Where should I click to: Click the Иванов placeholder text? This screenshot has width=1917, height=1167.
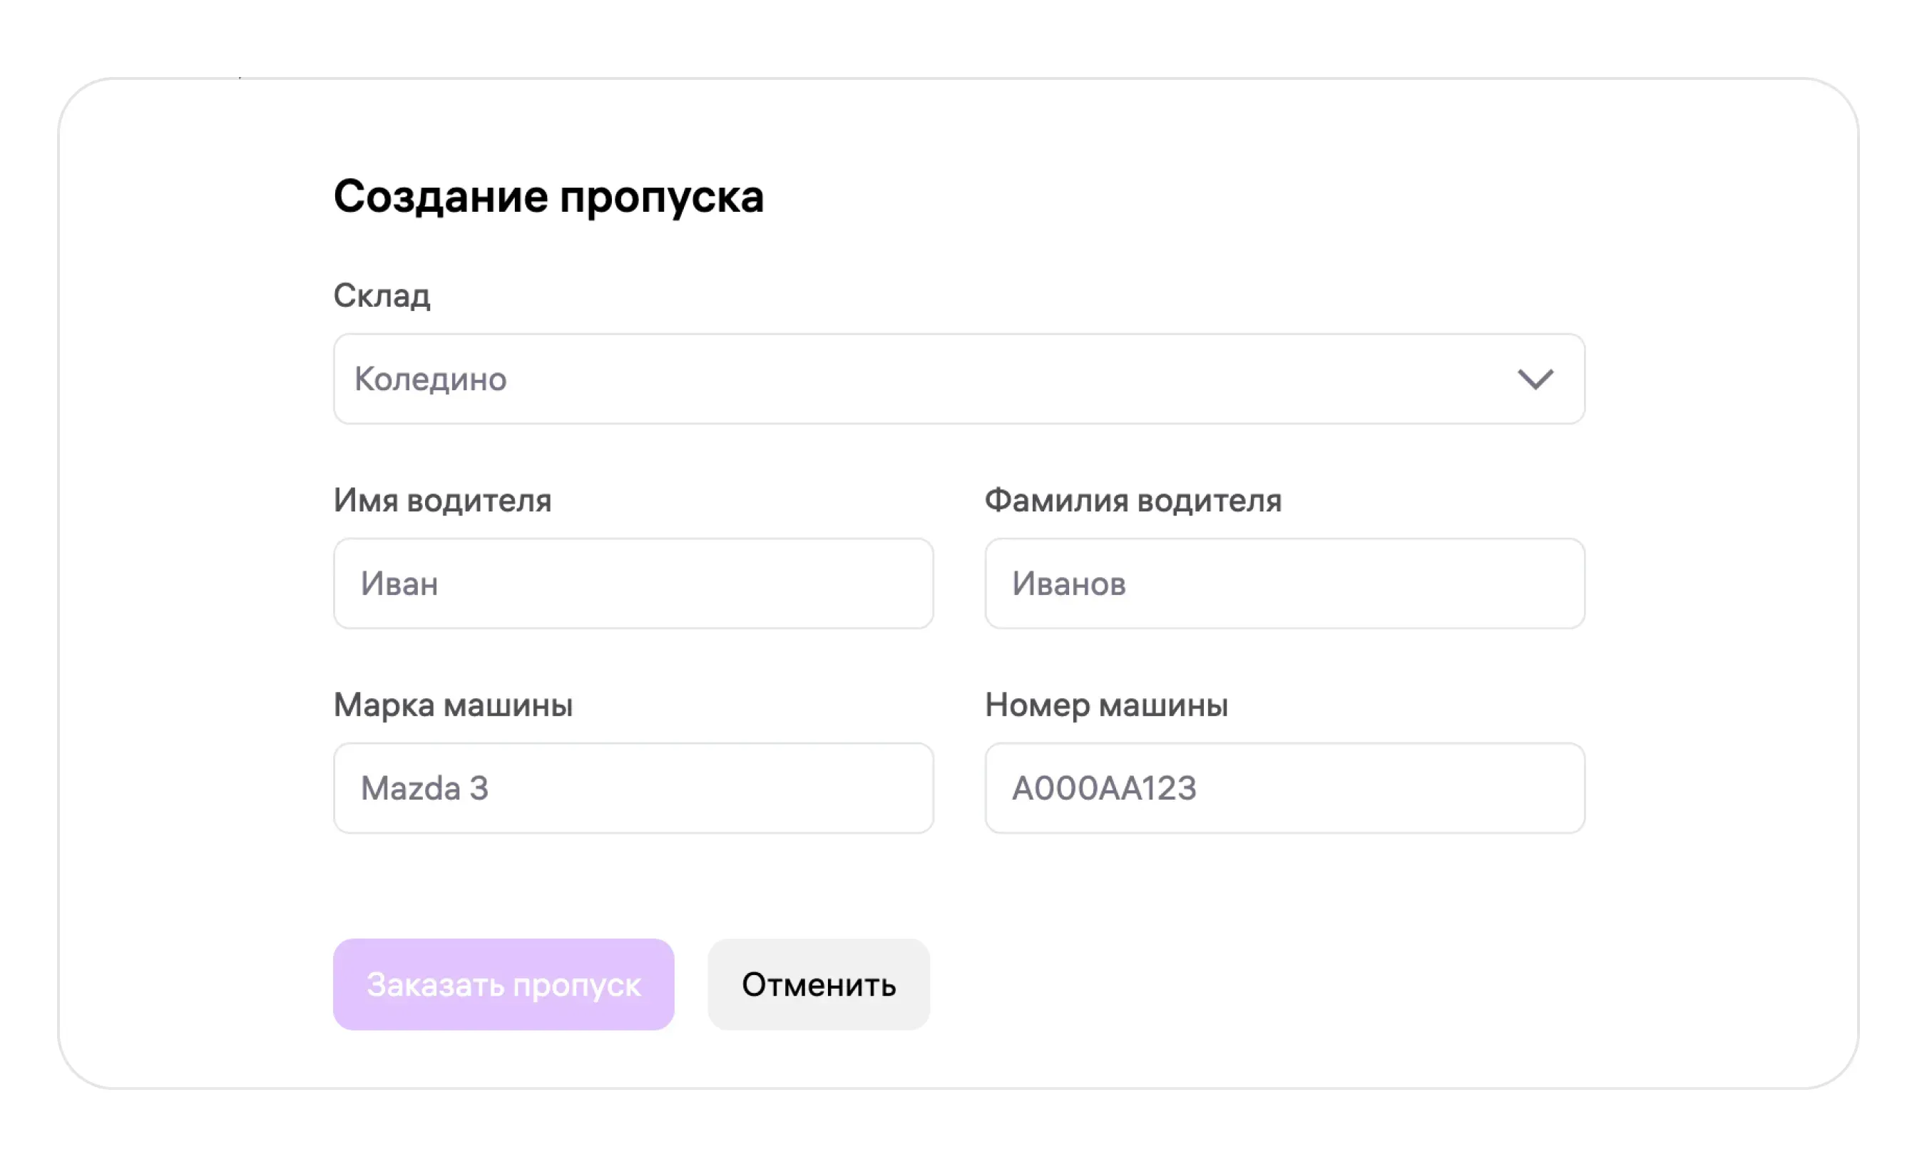tap(1068, 583)
